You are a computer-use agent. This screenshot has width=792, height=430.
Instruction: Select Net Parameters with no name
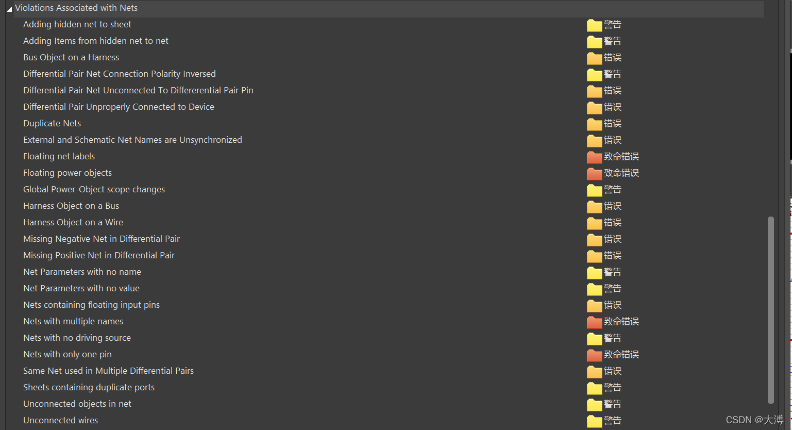pyautogui.click(x=82, y=272)
